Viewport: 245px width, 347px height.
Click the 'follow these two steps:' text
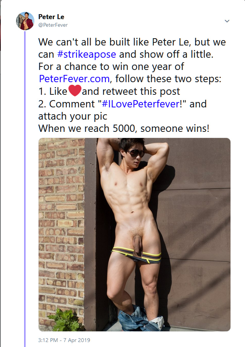coord(168,79)
